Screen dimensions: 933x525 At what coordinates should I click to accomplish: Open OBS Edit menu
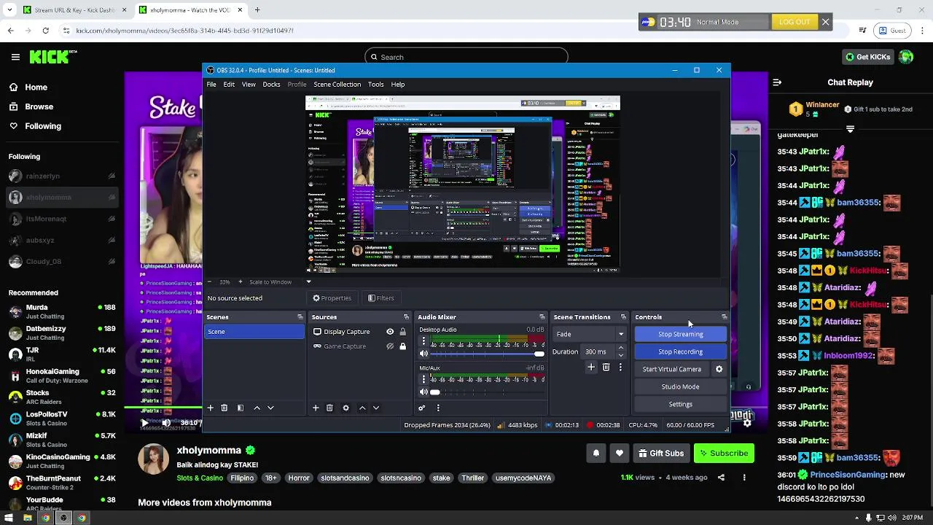click(229, 85)
